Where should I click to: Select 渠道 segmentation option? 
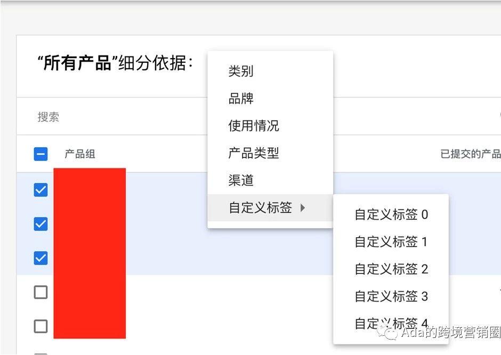[240, 181]
